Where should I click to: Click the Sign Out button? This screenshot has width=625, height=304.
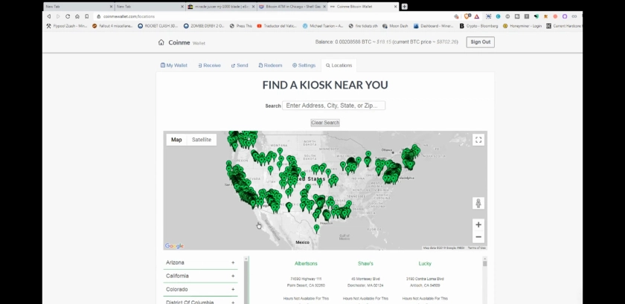[x=481, y=42]
